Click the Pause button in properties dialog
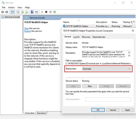This screenshot has height=119, width=136. click(106, 86)
